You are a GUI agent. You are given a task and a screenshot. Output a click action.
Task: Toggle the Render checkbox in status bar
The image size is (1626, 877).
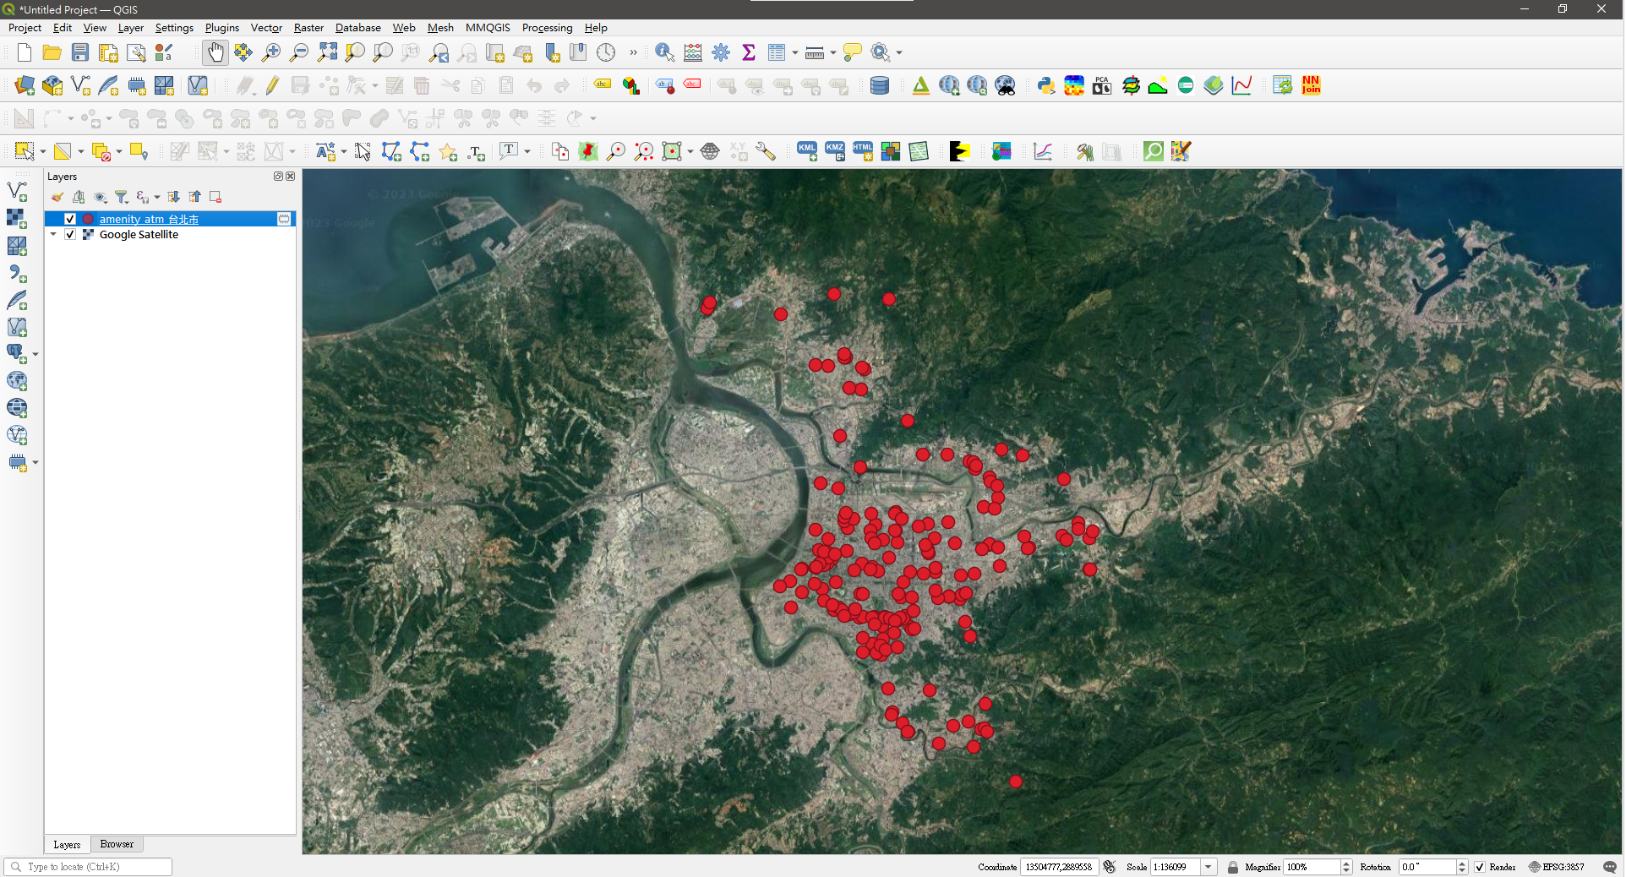[x=1479, y=868]
